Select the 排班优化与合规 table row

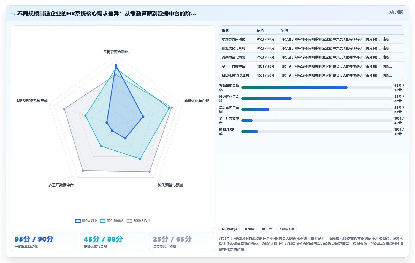point(311,48)
